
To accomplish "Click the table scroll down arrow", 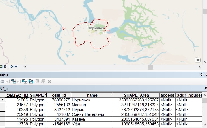I will 205,124.
